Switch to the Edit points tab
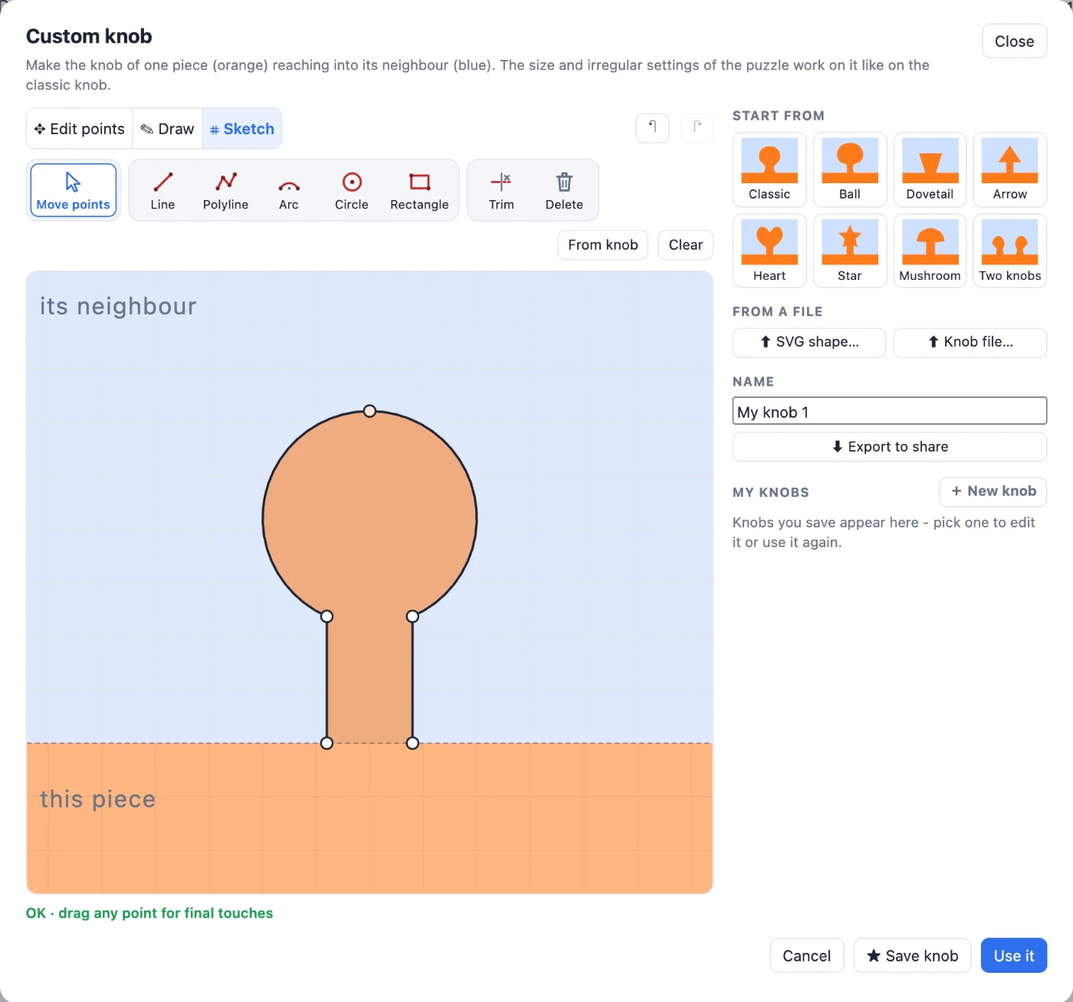Viewport: 1073px width, 1002px height. [80, 129]
